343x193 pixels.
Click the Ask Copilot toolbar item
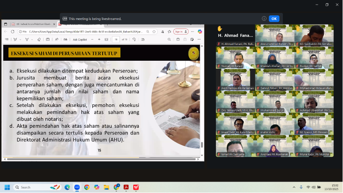click(x=80, y=40)
